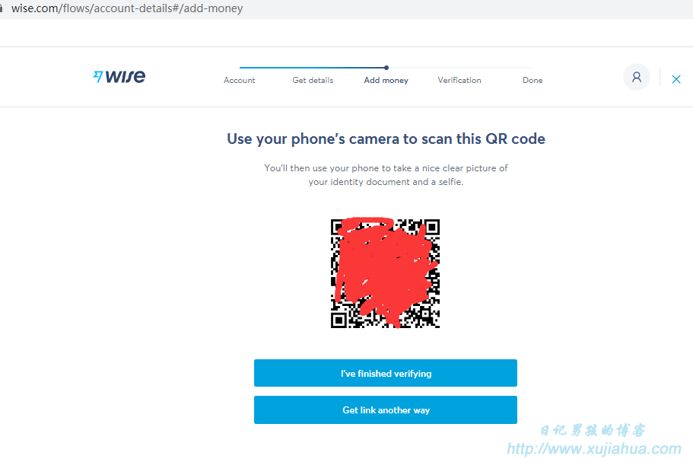693x459 pixels.
Task: Go to the Account step
Action: [x=239, y=80]
